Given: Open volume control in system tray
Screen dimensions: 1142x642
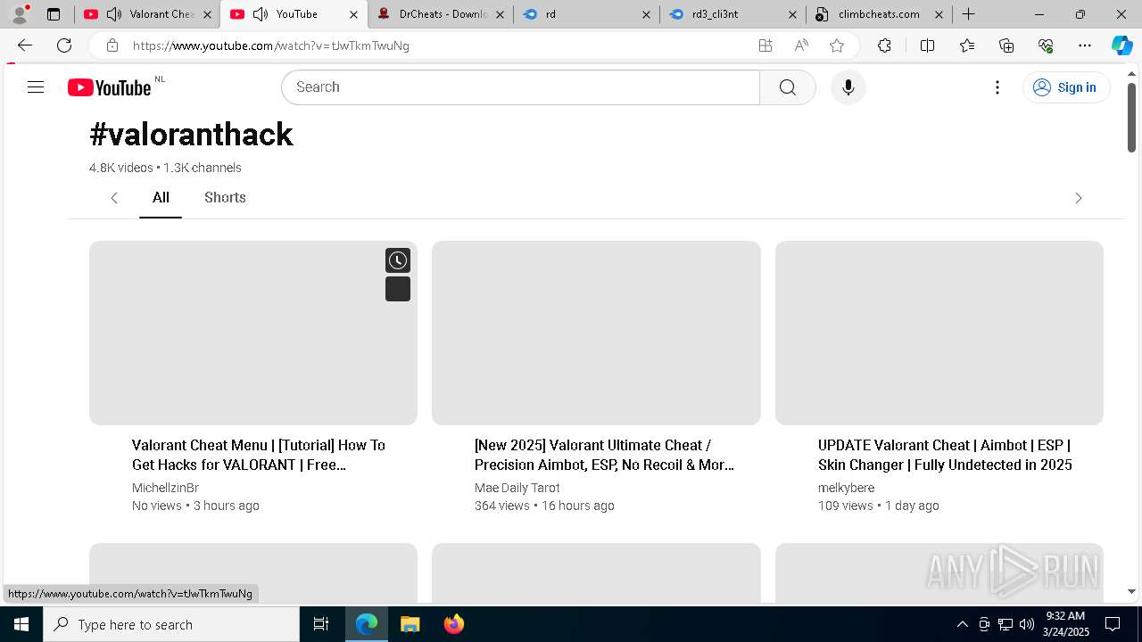Looking at the screenshot, I should pos(1026,624).
